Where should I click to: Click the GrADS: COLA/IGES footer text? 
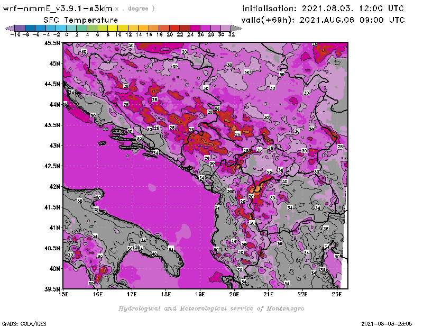coord(24,324)
